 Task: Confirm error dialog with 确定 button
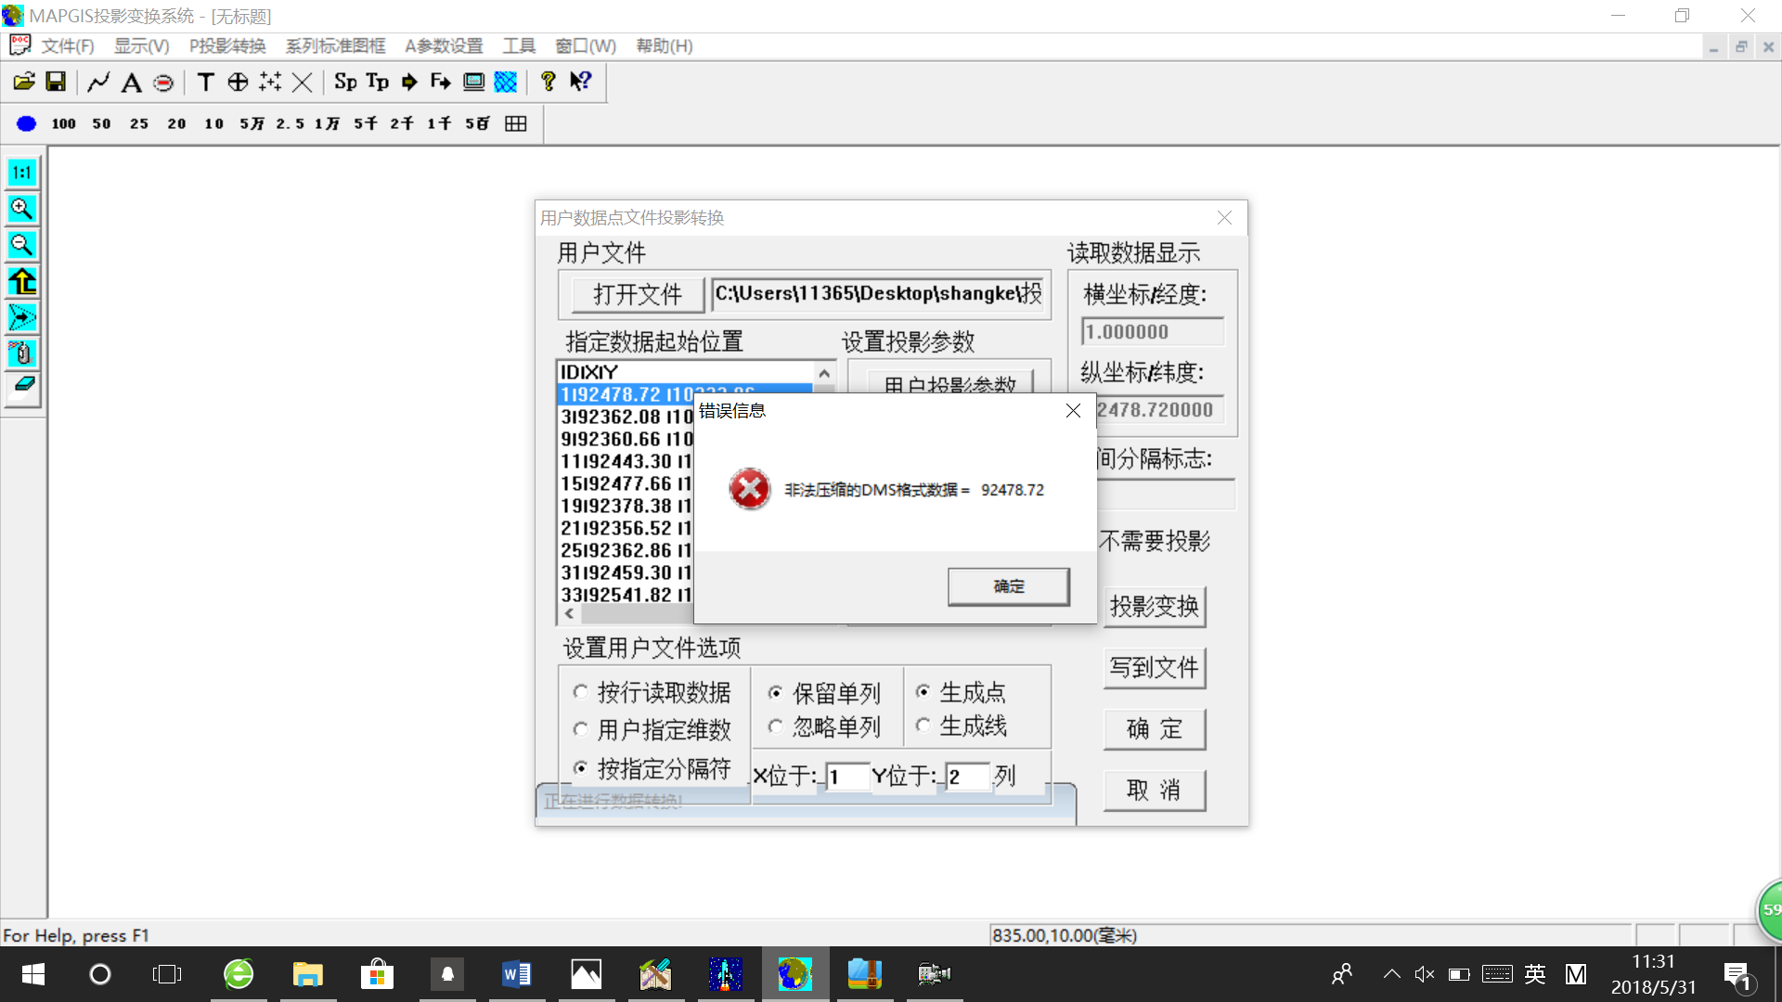coord(1009,586)
